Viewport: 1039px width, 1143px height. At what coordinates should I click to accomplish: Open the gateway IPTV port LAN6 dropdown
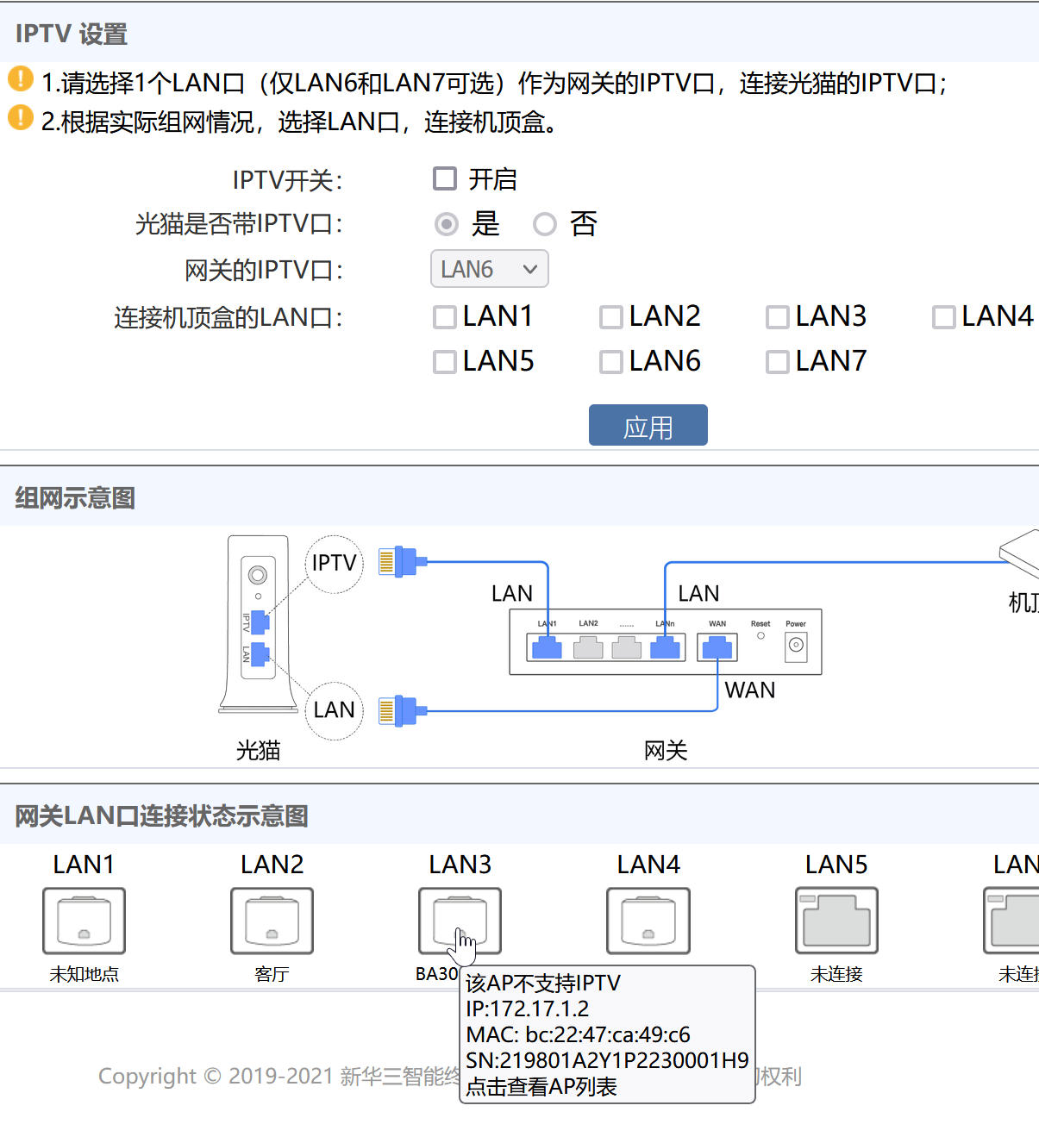490,269
